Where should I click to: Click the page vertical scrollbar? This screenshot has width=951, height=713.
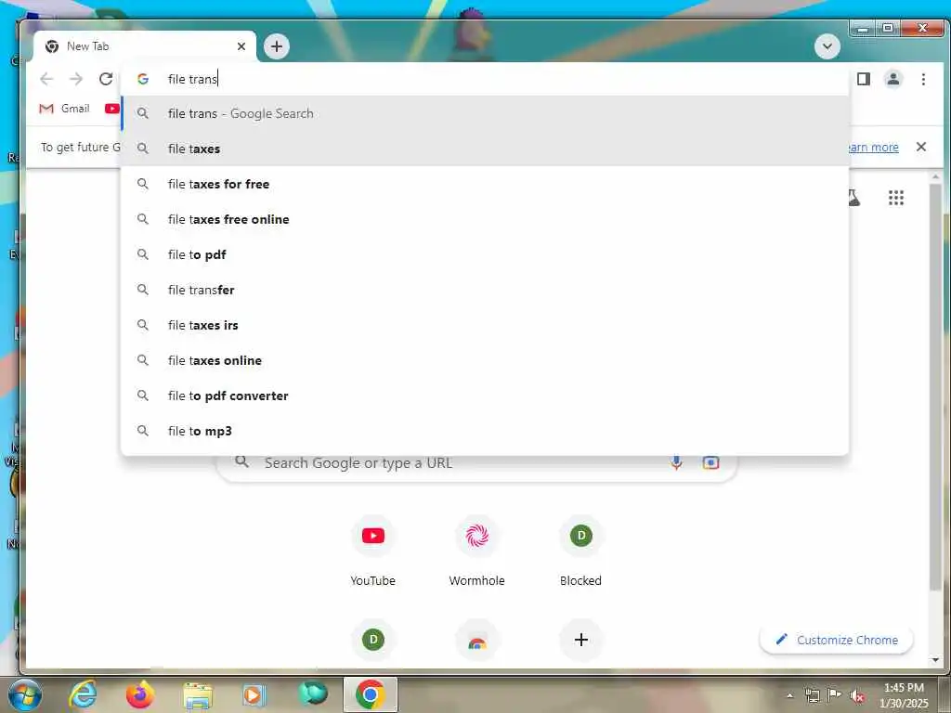click(x=935, y=386)
